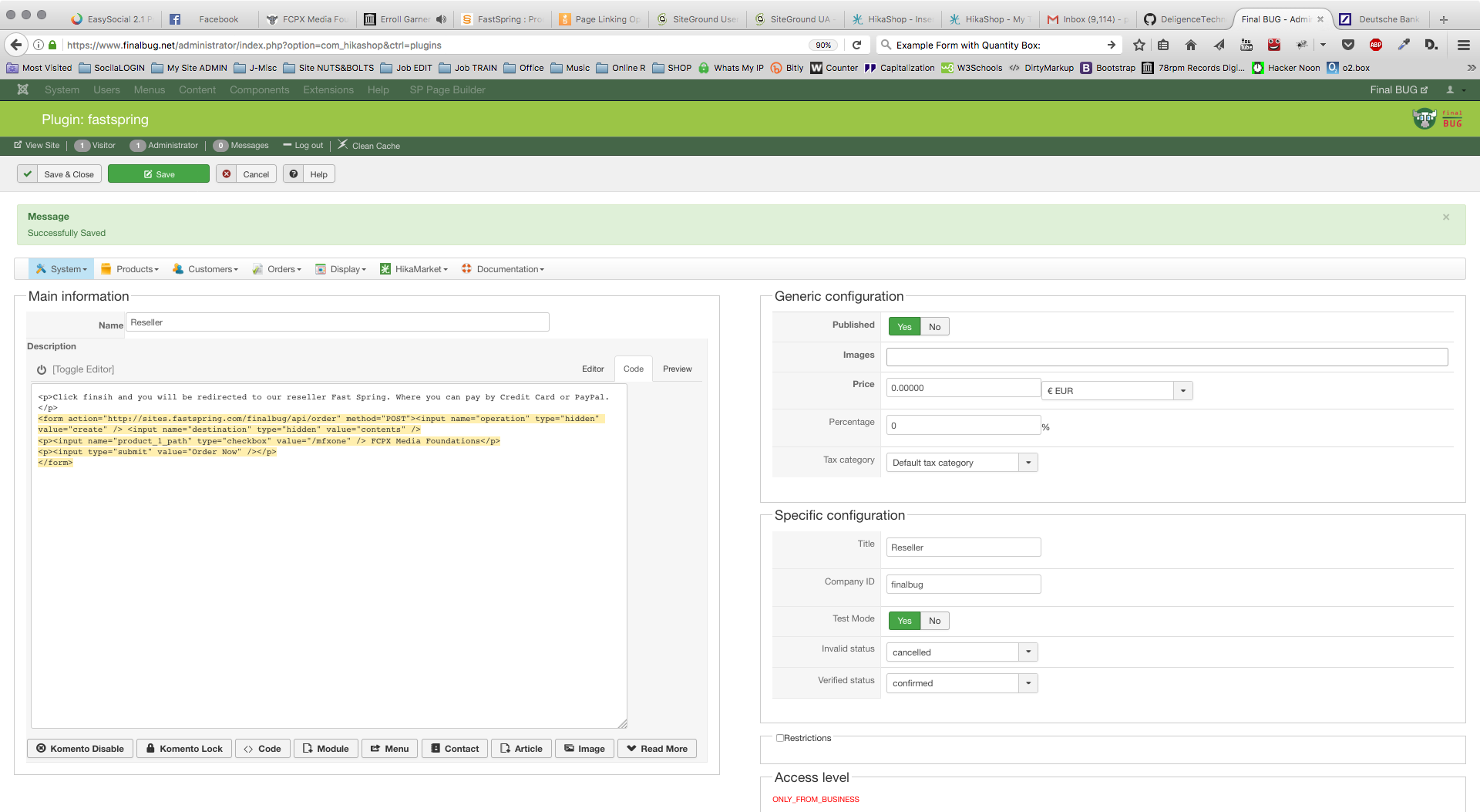The image size is (1480, 812).
Task: Insert a Menu link button
Action: click(x=390, y=749)
